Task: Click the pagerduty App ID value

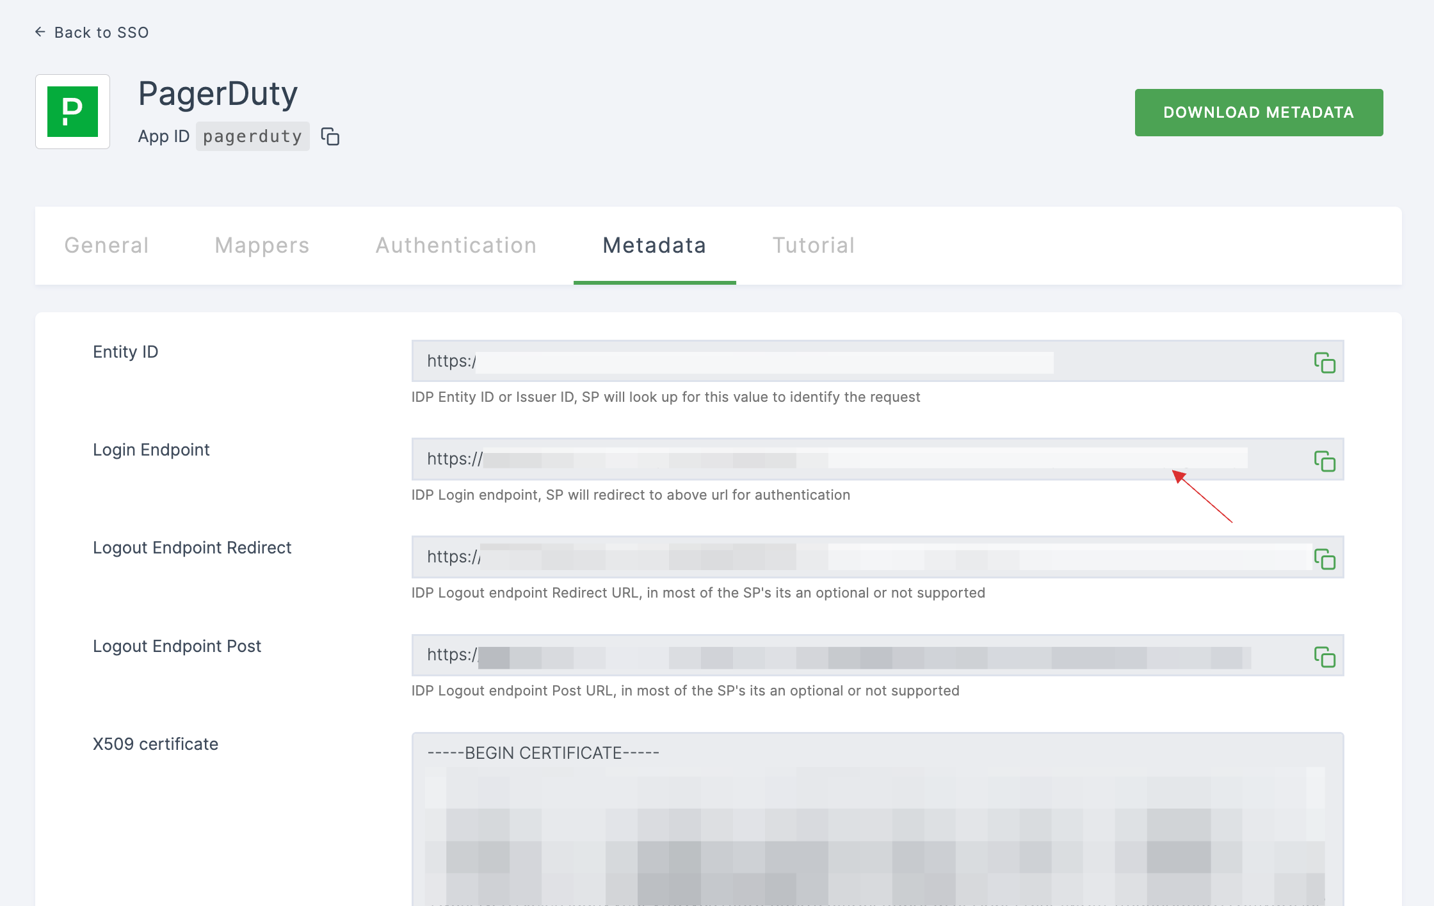Action: coord(252,136)
